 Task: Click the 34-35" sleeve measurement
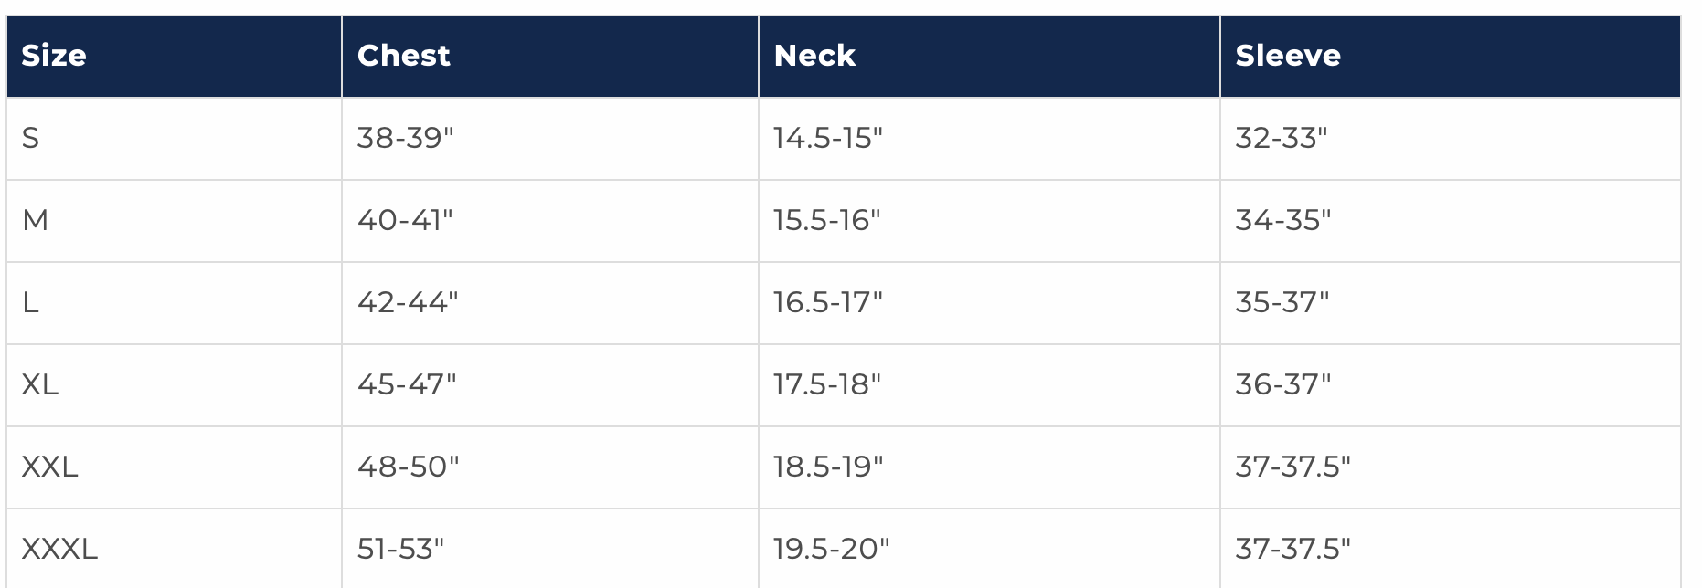(x=1283, y=220)
